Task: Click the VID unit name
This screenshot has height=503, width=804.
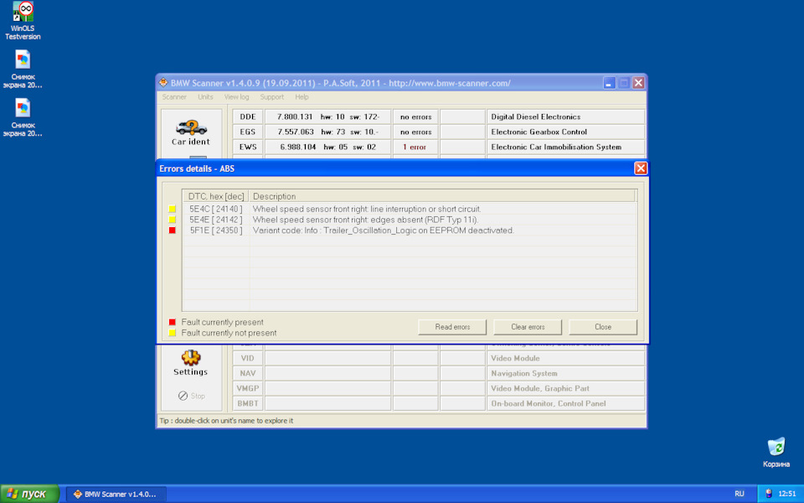Action: click(248, 358)
